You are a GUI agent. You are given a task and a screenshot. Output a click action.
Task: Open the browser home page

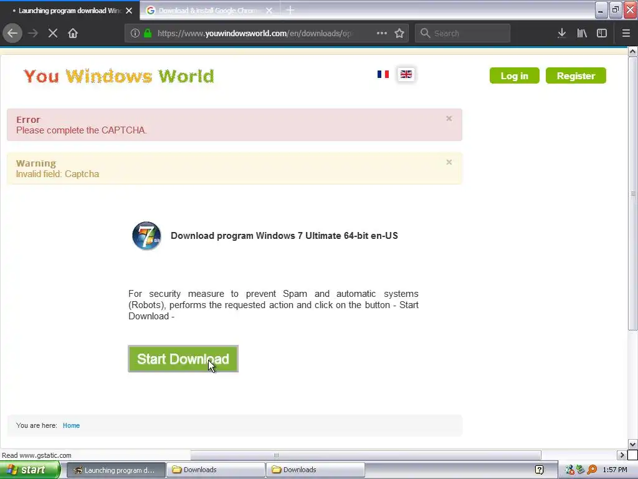point(73,34)
